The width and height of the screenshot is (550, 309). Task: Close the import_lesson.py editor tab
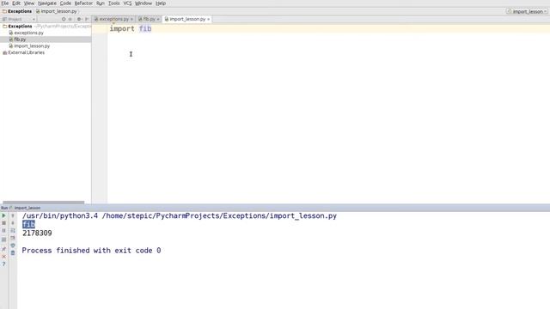pos(208,19)
